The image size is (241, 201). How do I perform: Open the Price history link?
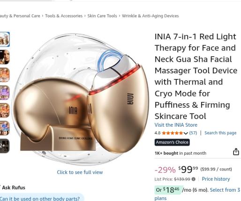click(216, 179)
